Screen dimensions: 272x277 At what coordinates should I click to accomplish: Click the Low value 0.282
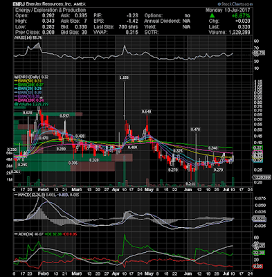pyautogui.click(x=48, y=27)
